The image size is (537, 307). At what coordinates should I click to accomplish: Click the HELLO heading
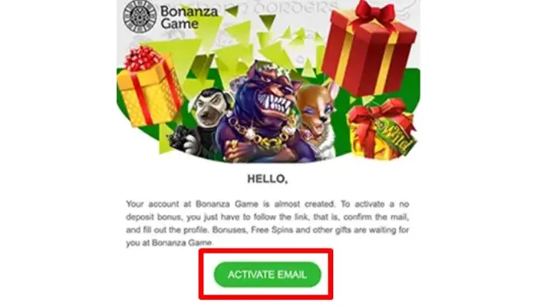pos(268,179)
